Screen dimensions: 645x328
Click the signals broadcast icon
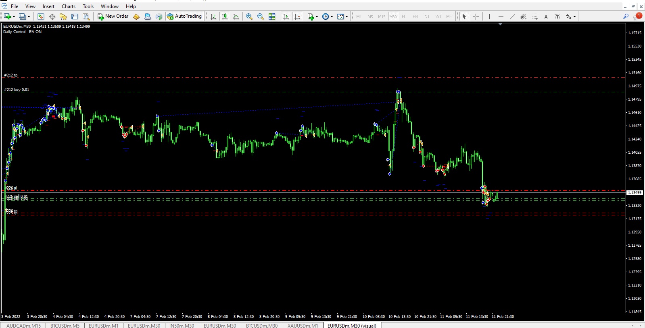(159, 17)
